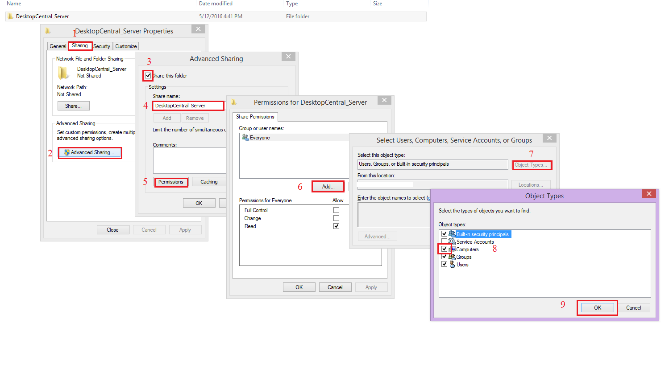
Task: Click the Comments text box
Action: pyautogui.click(x=190, y=160)
